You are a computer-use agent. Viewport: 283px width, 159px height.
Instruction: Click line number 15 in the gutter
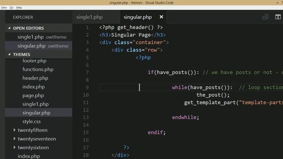86,132
